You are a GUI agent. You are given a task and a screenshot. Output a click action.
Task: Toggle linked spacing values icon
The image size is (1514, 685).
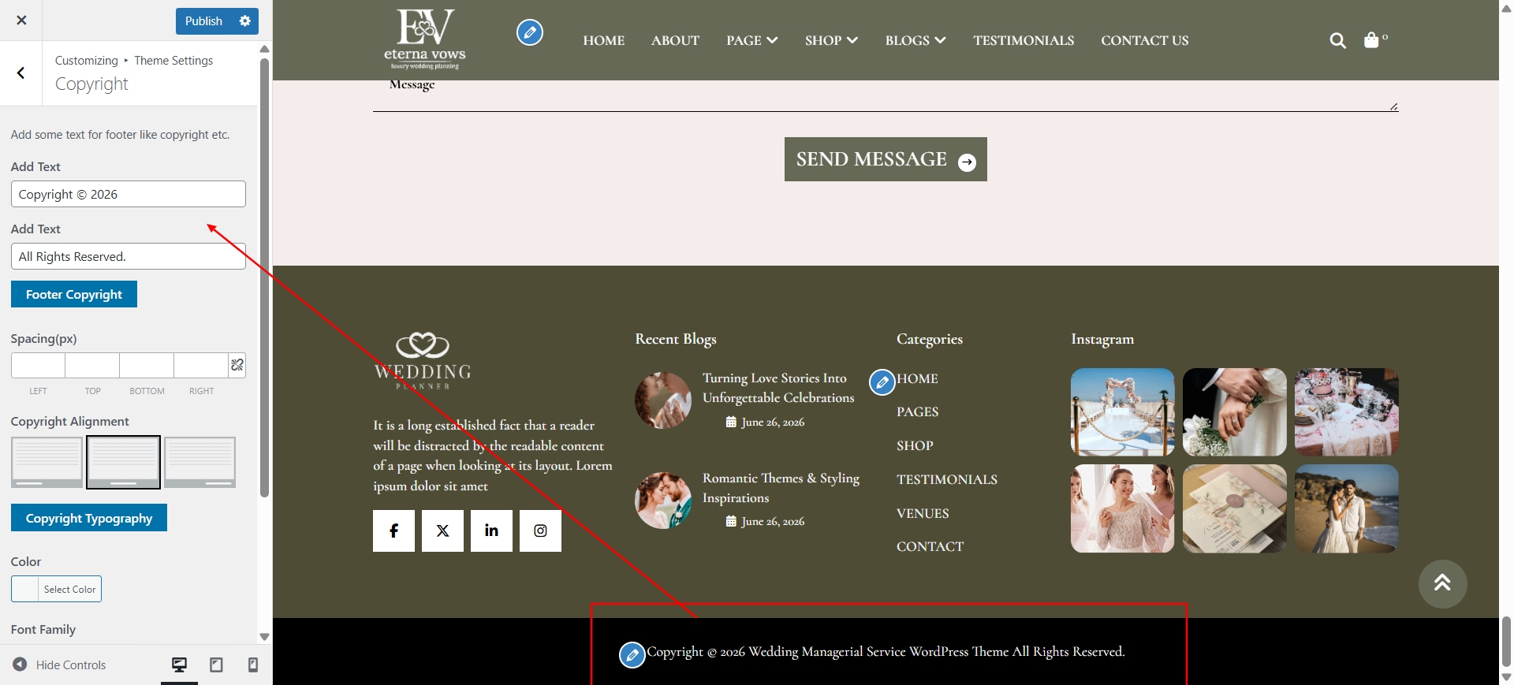click(237, 365)
